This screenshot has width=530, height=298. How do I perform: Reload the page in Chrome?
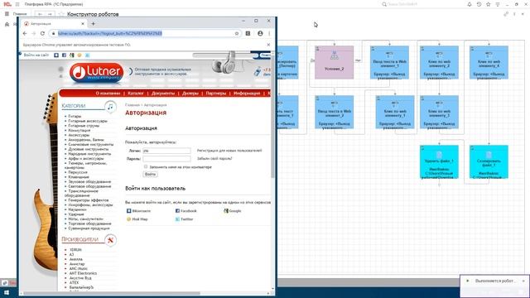click(x=42, y=33)
